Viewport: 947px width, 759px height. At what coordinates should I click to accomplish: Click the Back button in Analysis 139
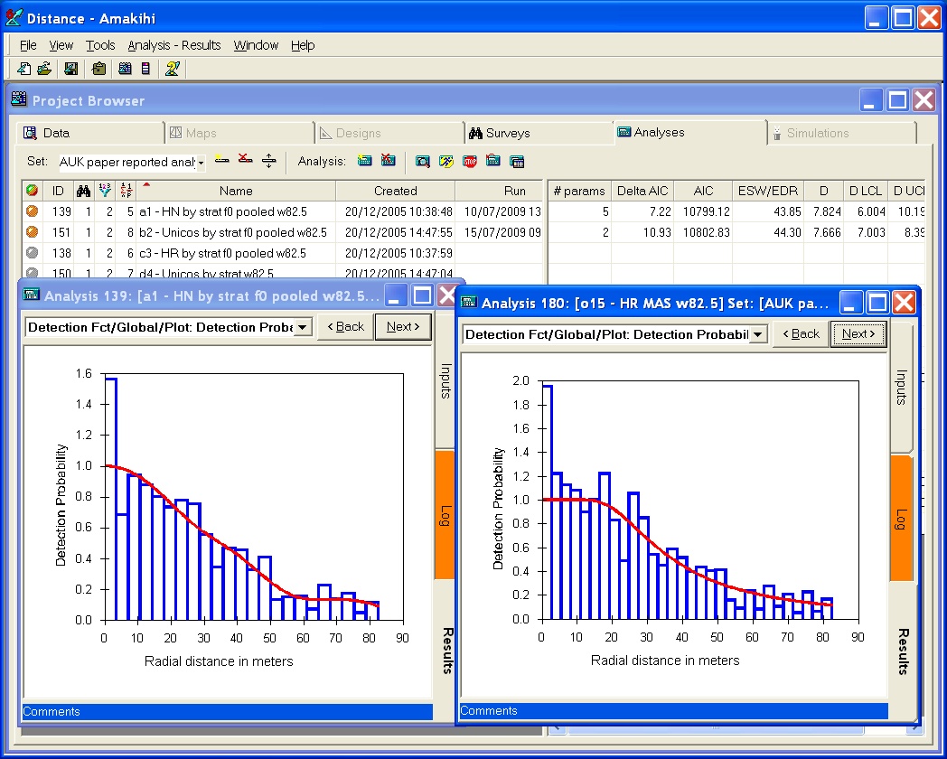(x=345, y=327)
